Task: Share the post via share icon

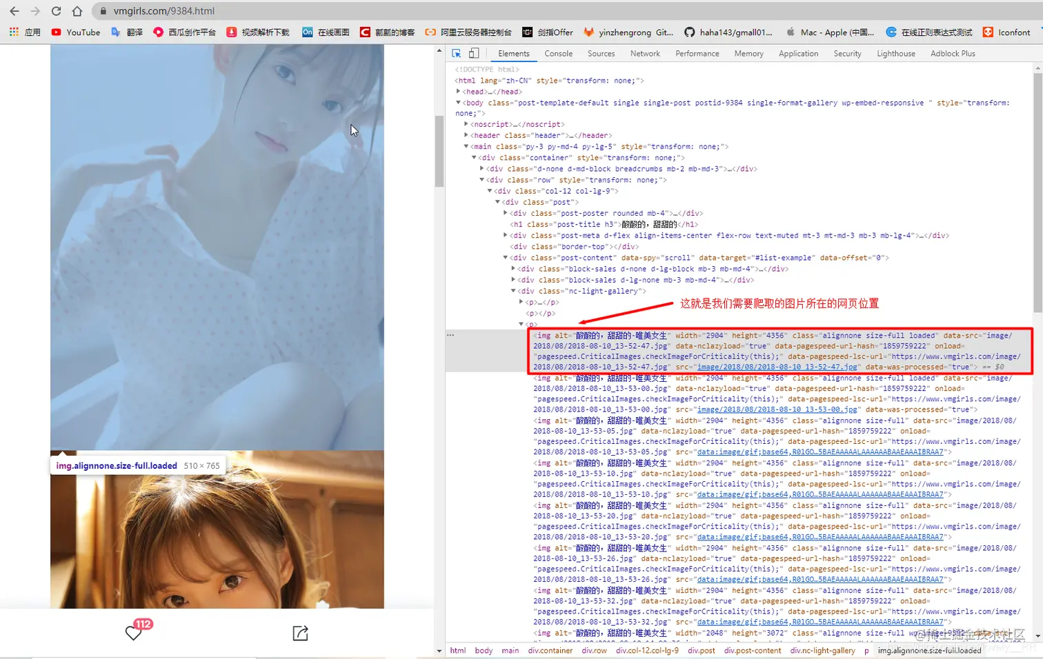Action: (300, 633)
